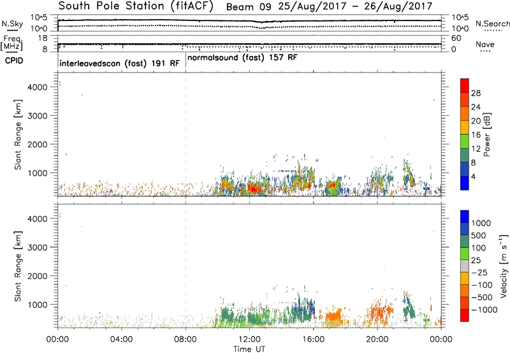Click Slant Range [km] label of velocity panel
Screen dimensions: 510x353
18,266
